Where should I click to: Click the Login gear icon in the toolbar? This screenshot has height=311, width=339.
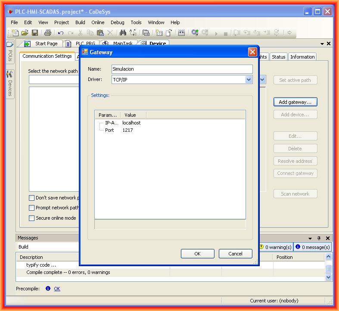[195, 33]
